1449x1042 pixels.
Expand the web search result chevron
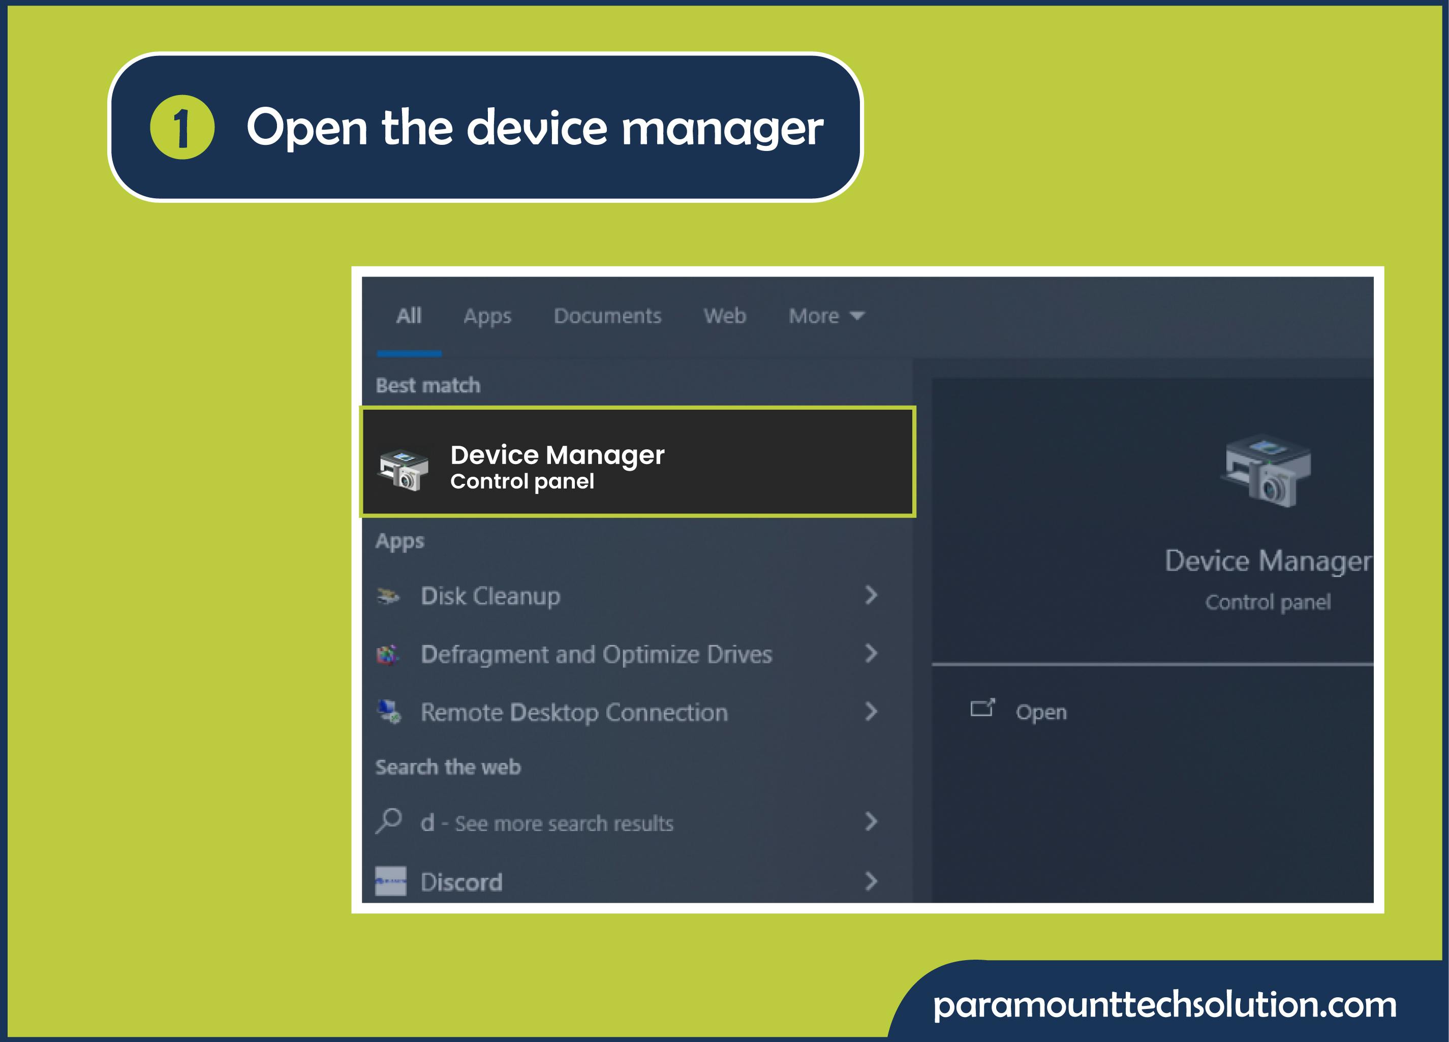871,821
